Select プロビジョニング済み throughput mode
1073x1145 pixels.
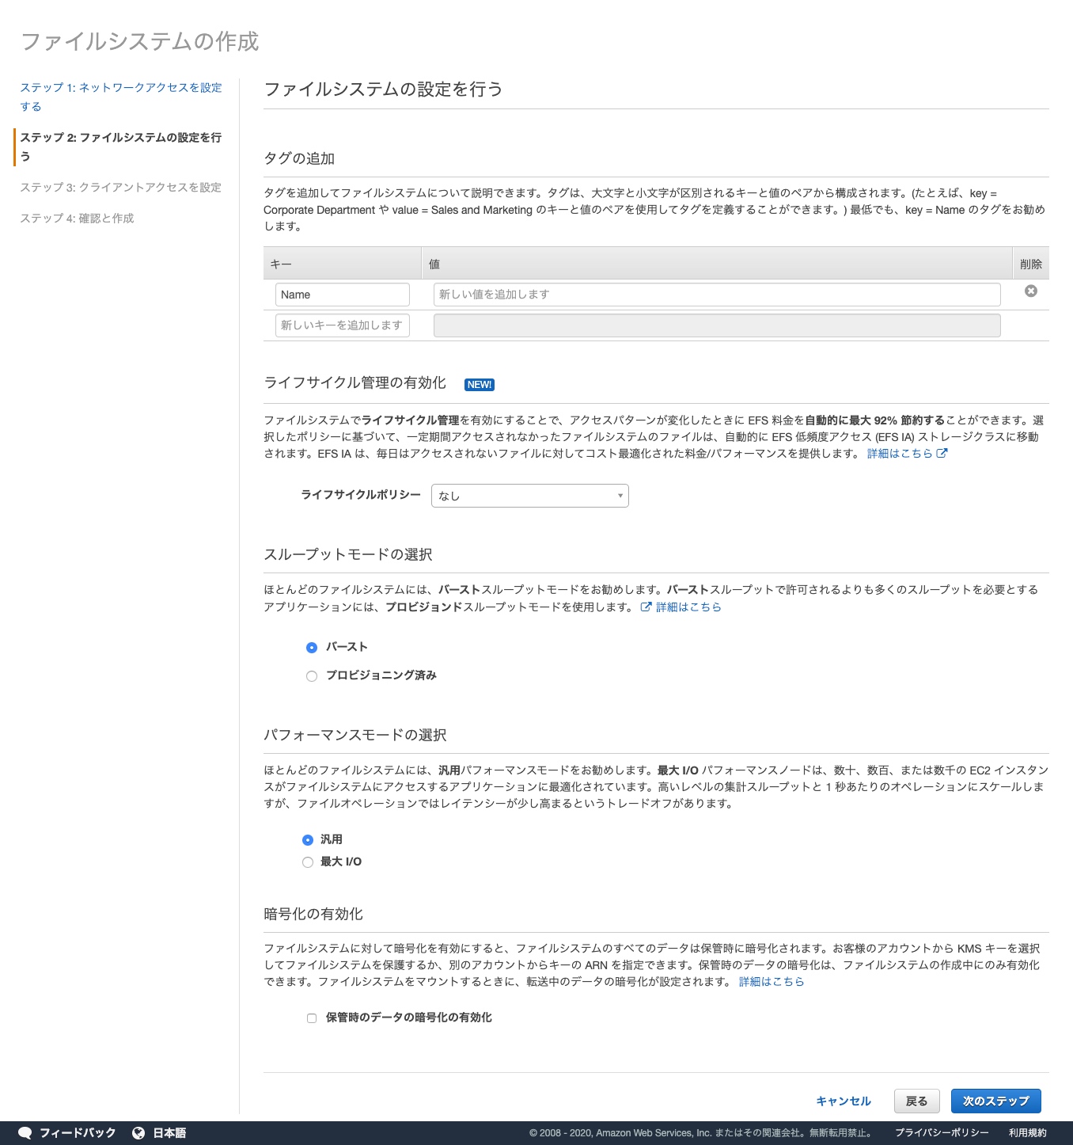pos(312,676)
